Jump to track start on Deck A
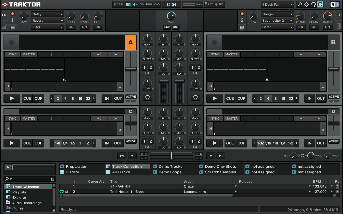Viewport: 343px width, 214px height. point(8,86)
